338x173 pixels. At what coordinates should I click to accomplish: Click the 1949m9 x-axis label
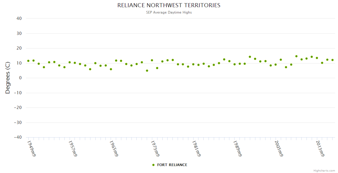31,149
